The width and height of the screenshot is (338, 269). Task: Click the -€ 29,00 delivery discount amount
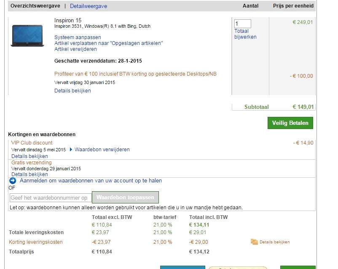tap(199, 242)
